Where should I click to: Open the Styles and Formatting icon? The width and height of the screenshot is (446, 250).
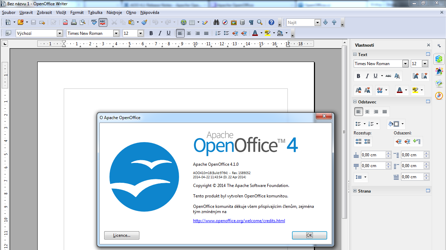point(8,33)
